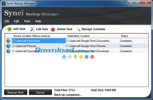Click Completed status of Documents task
This screenshot has width=153, height=100.
[x=127, y=41]
